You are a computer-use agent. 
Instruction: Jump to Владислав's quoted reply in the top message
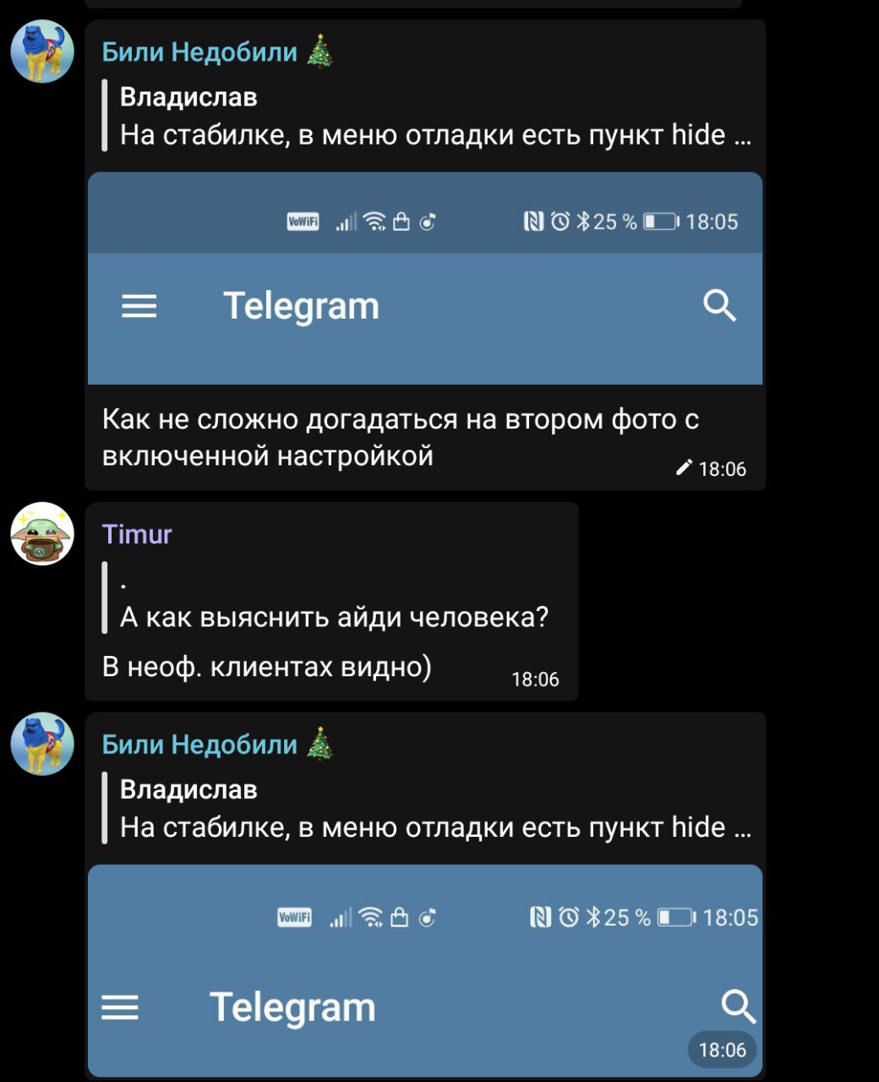[x=427, y=116]
